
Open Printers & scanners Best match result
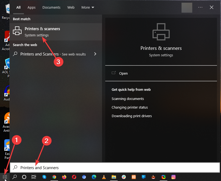56,32
